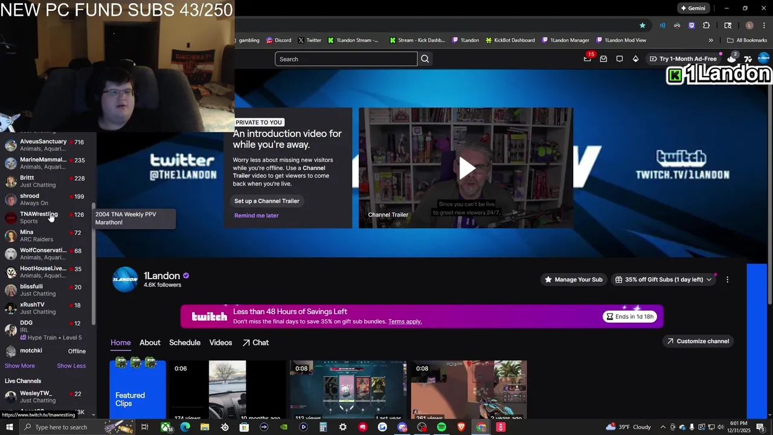Open Brave browser from the taskbar
773x435 pixels.
[461, 427]
